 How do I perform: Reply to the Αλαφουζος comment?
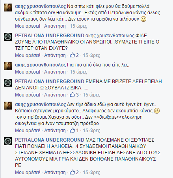point(55,131)
